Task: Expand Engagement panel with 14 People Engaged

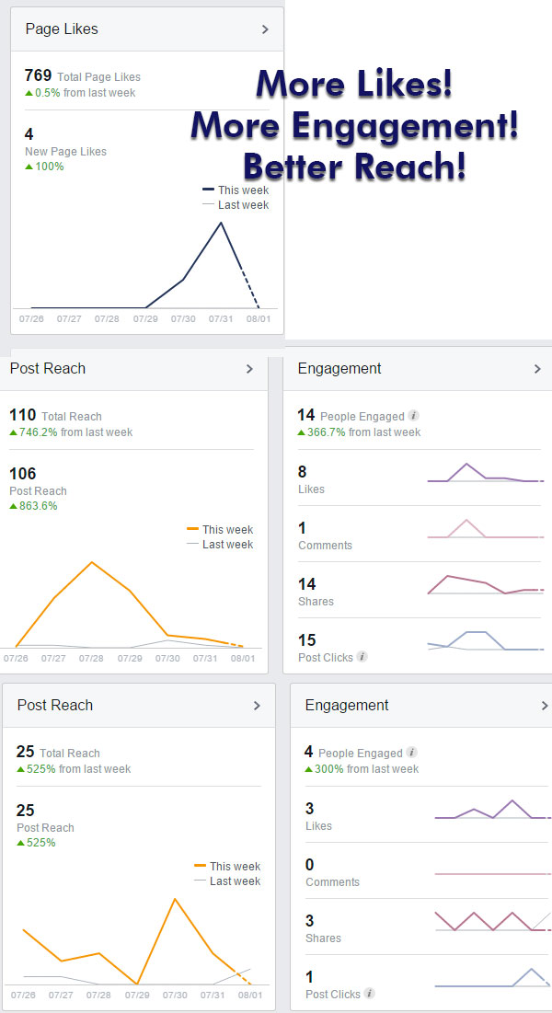Action: pos(537,369)
